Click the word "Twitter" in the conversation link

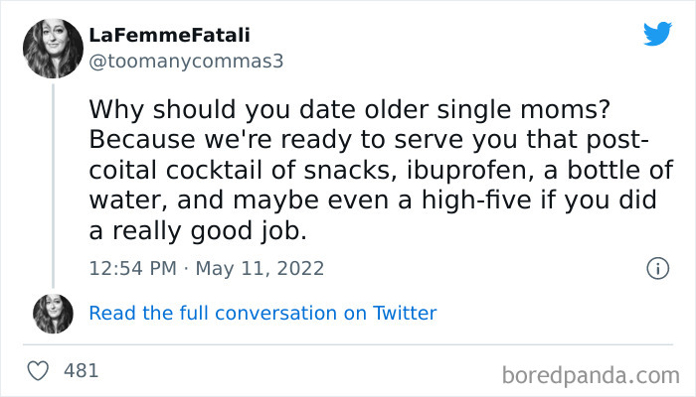pos(404,313)
